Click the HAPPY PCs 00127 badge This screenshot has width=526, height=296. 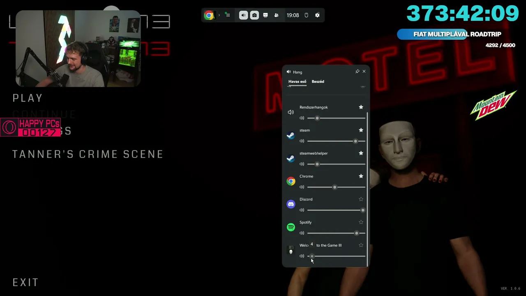(x=30, y=127)
